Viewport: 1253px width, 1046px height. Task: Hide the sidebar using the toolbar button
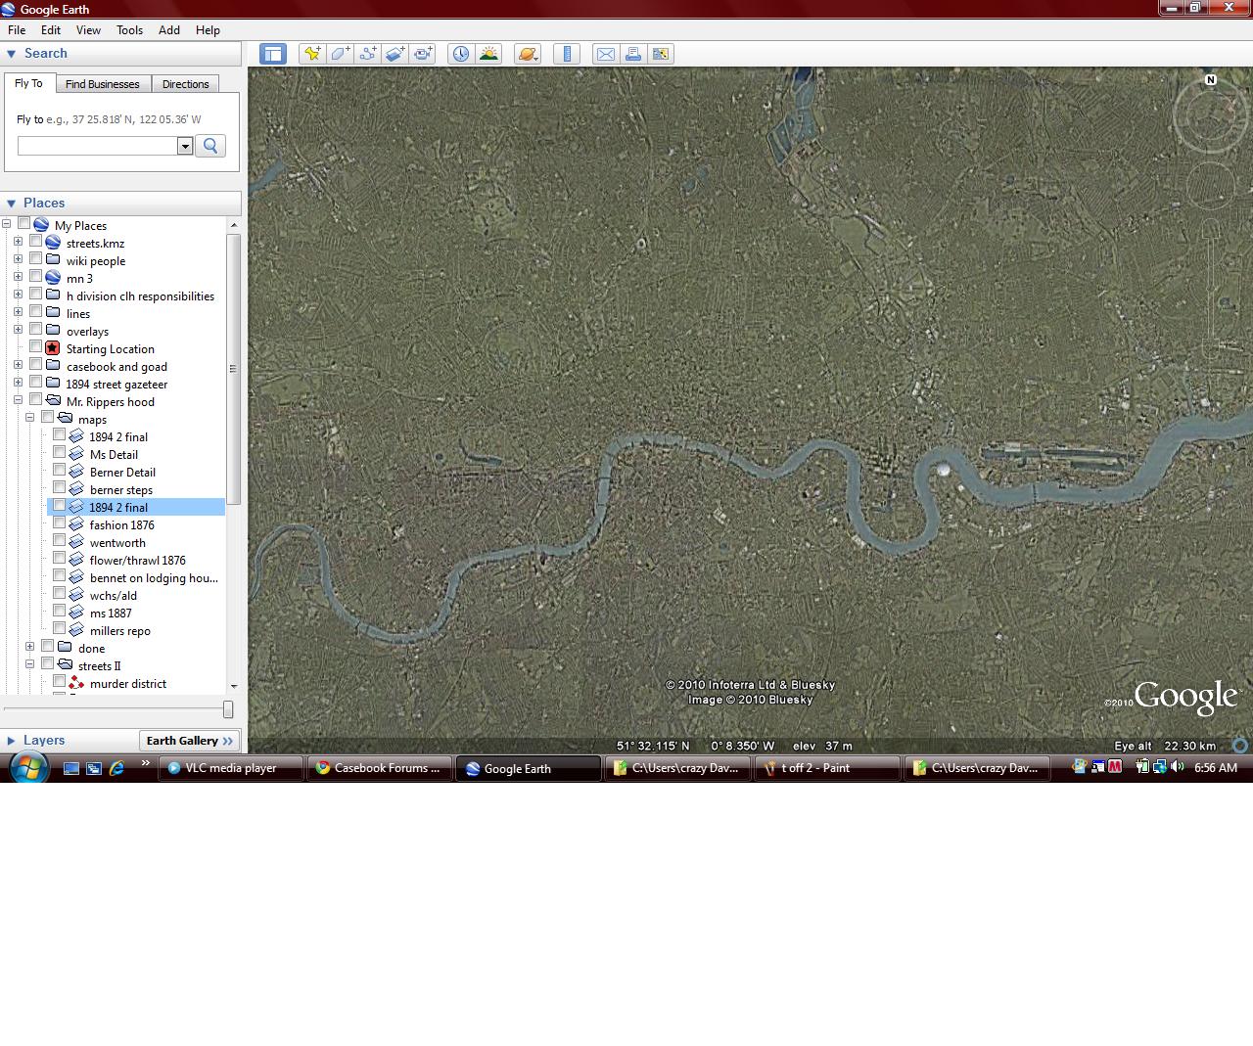(273, 54)
